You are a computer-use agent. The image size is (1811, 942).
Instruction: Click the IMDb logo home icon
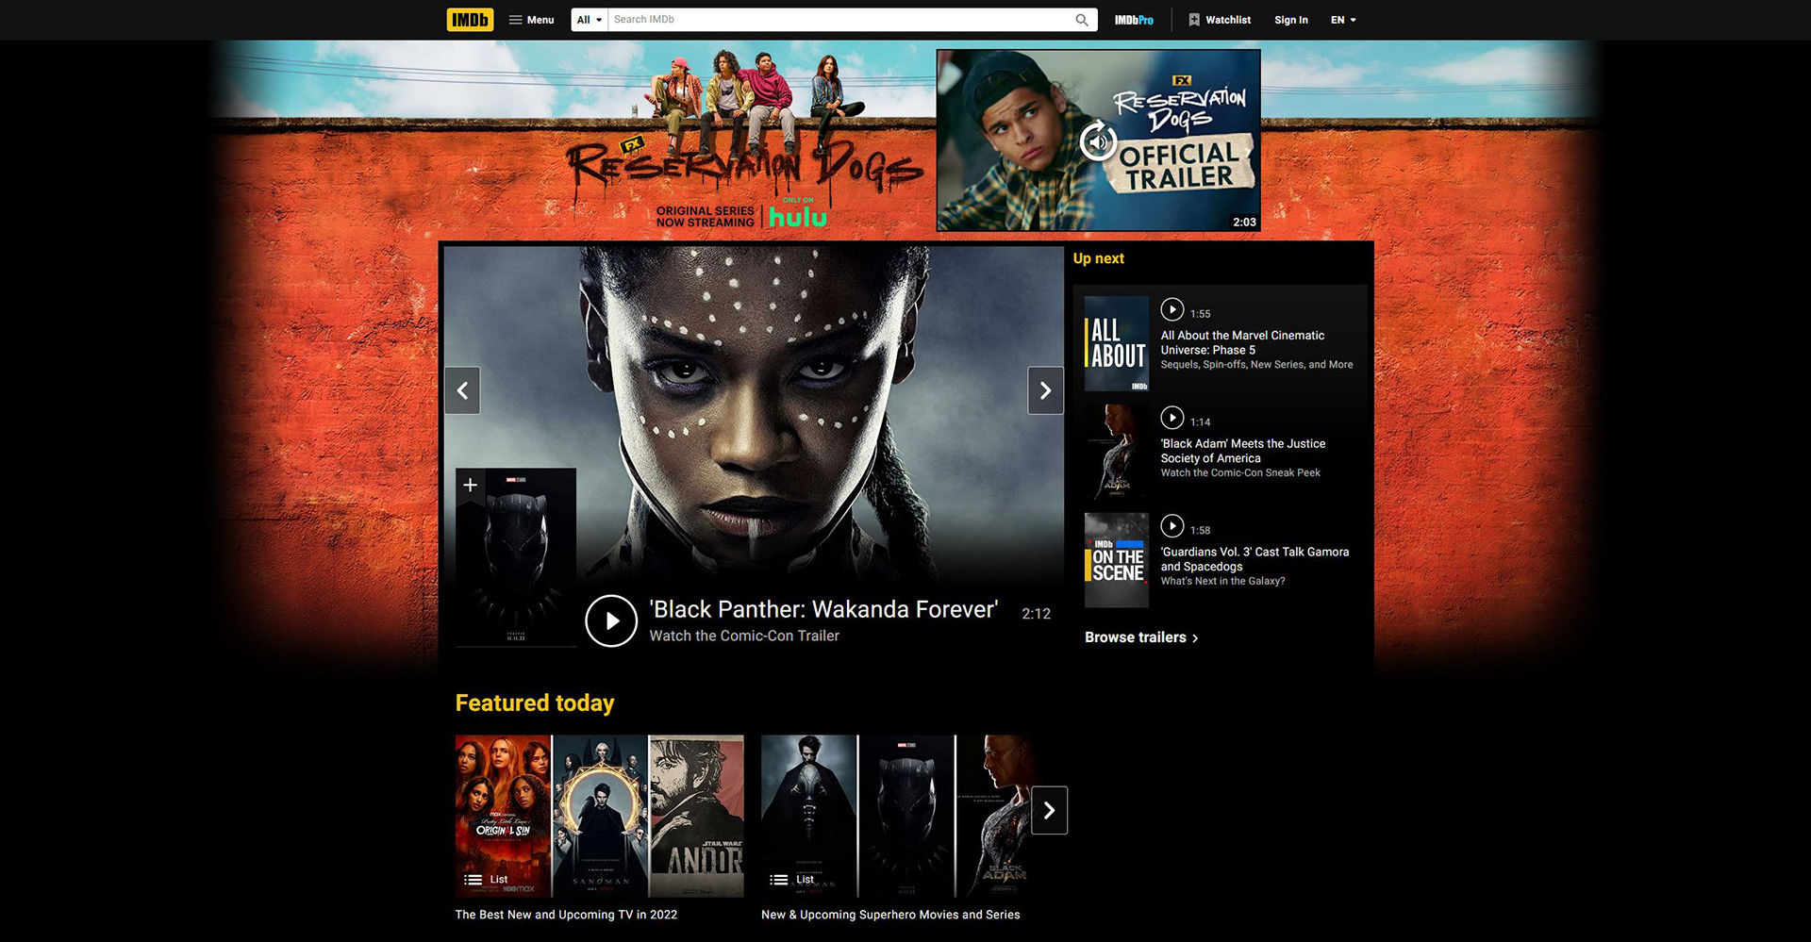click(470, 20)
